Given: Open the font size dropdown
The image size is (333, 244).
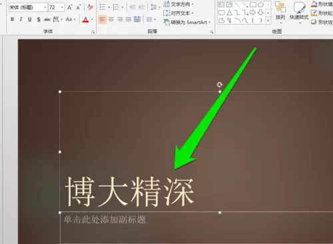Looking at the screenshot, I should (x=62, y=7).
